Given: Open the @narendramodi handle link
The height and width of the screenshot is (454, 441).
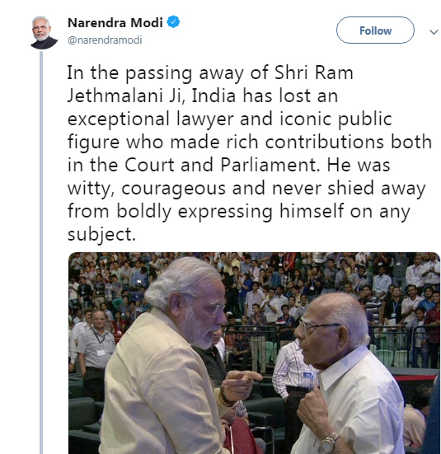Looking at the screenshot, I should (105, 40).
